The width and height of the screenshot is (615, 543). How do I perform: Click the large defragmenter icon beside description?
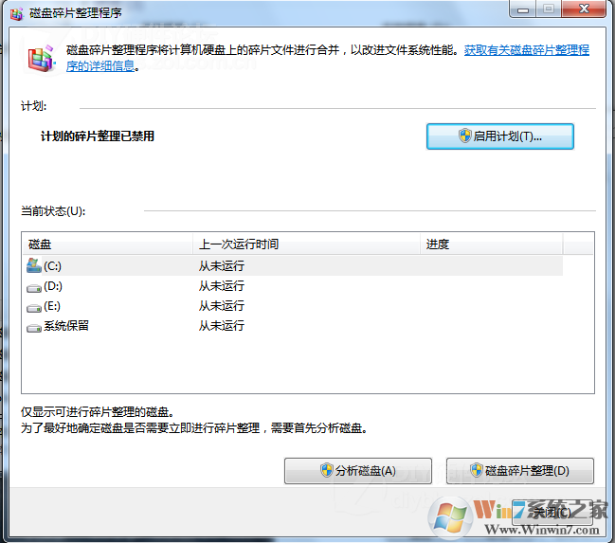click(41, 58)
